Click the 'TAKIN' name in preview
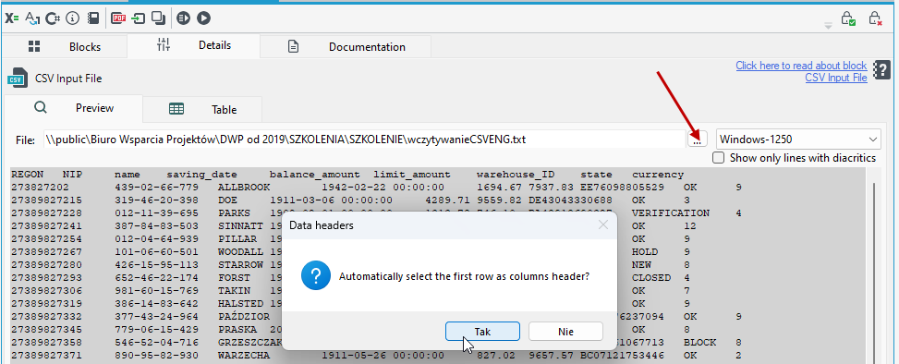This screenshot has width=899, height=364. click(234, 291)
